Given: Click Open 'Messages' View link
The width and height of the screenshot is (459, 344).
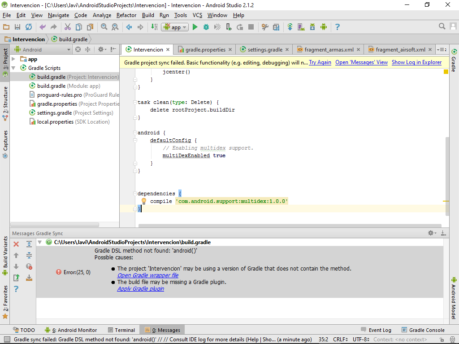Looking at the screenshot, I should 362,62.
